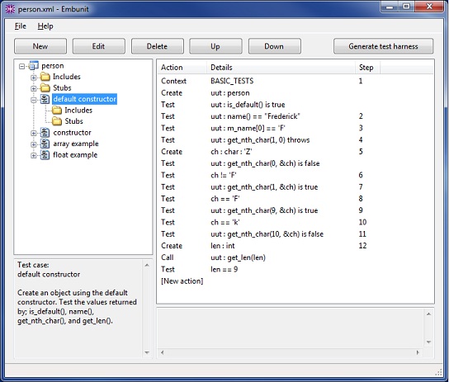
Task: Click the Embunit app icon in title bar
Action: point(10,9)
